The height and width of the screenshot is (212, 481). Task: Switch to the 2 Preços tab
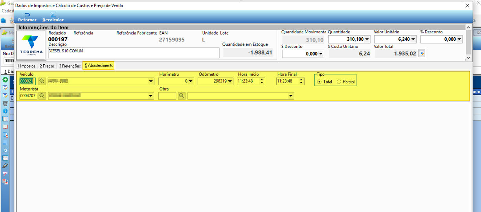[x=47, y=66]
